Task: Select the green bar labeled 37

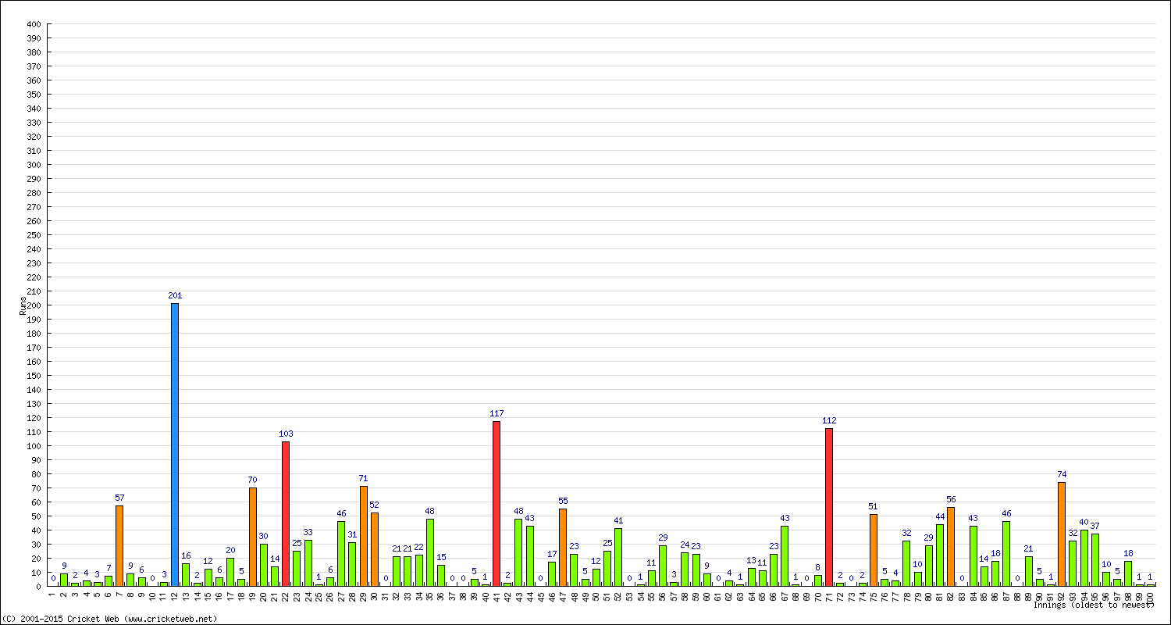Action: pos(1095,560)
